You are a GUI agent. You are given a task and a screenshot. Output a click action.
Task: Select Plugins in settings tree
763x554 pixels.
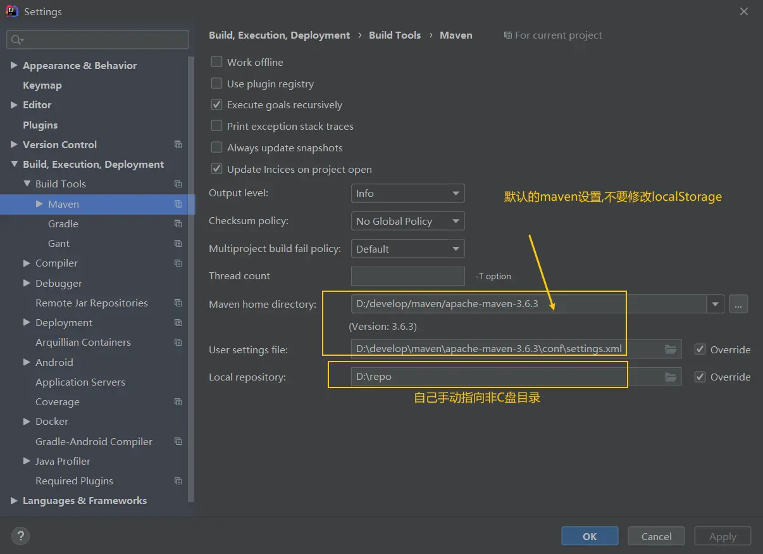pos(40,125)
